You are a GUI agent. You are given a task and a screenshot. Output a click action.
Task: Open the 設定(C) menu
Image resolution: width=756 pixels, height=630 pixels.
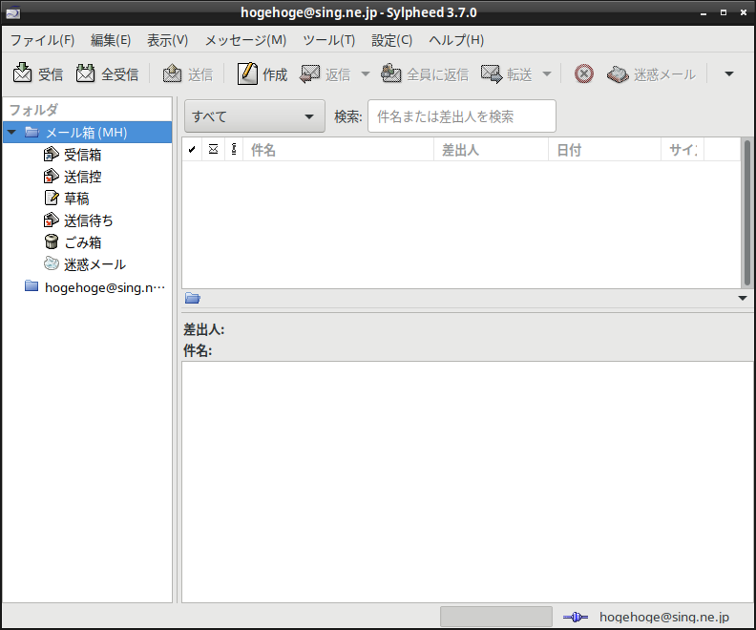point(392,40)
